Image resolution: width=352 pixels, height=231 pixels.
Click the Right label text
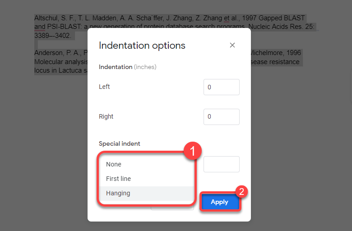pos(106,116)
